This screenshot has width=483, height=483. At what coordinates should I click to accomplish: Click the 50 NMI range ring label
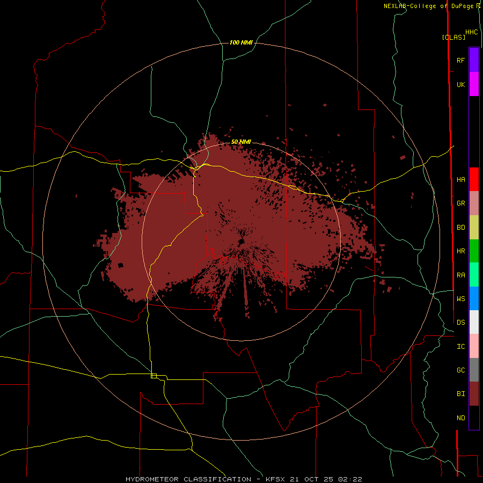(241, 142)
